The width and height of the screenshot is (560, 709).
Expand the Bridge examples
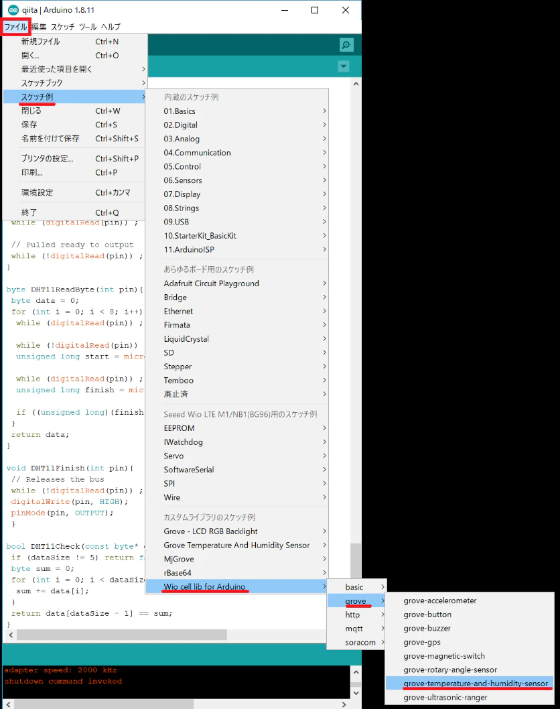[237, 298]
